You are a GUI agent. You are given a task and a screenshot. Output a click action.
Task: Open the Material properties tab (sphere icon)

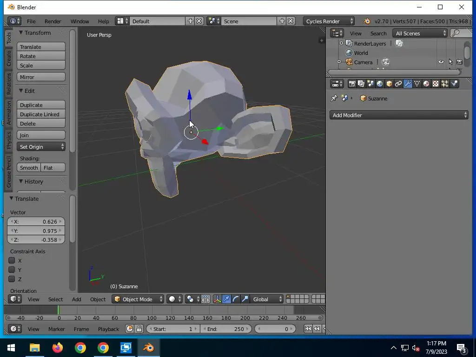(x=426, y=84)
